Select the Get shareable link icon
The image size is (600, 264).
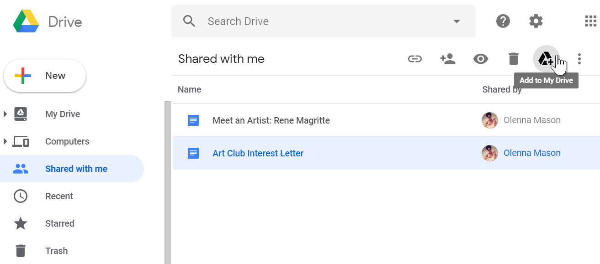pos(415,58)
